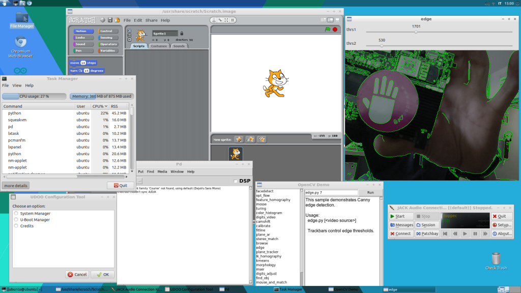
Task: Open Scratch File menu
Action: (127, 20)
